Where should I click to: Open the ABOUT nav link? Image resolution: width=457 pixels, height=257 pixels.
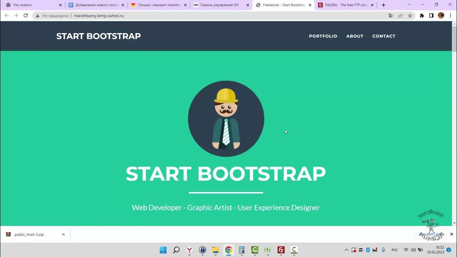(355, 36)
